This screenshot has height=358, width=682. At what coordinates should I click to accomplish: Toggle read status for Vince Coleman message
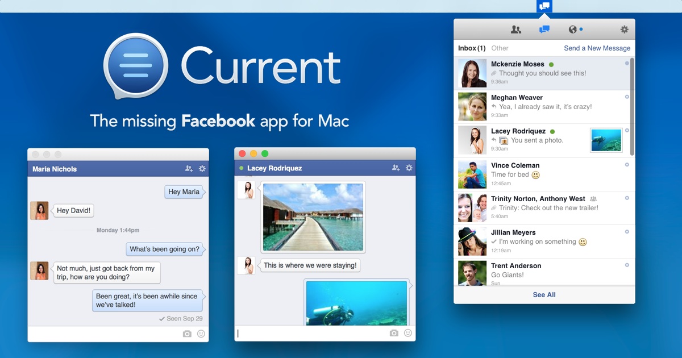627,165
